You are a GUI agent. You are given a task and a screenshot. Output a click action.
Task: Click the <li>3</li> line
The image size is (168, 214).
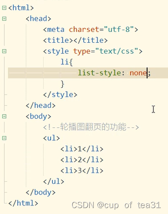82,171
